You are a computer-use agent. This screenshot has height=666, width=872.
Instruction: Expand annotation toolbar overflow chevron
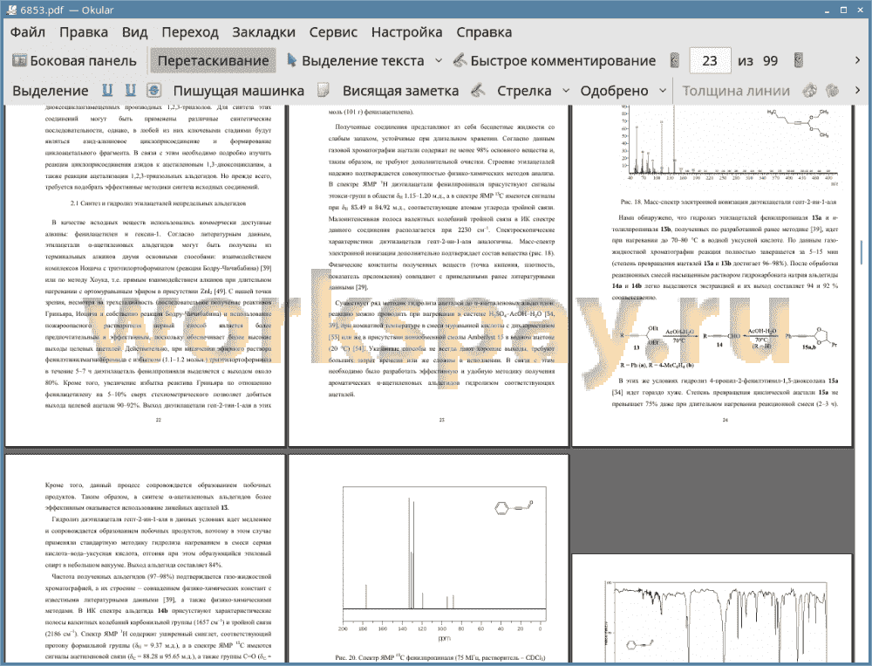point(857,90)
